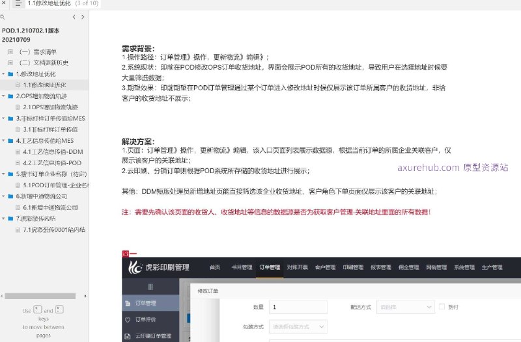Screen dimensions: 521x342
Task: Click the 图一 label
Action: (x=129, y=254)
